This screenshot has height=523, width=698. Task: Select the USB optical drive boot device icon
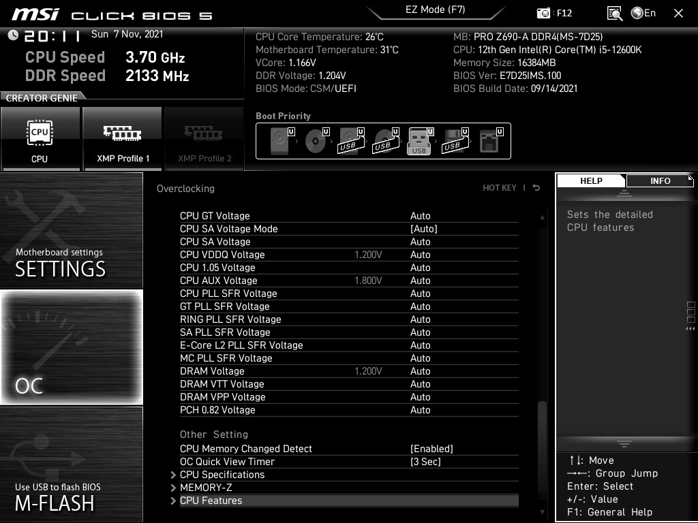(386, 141)
